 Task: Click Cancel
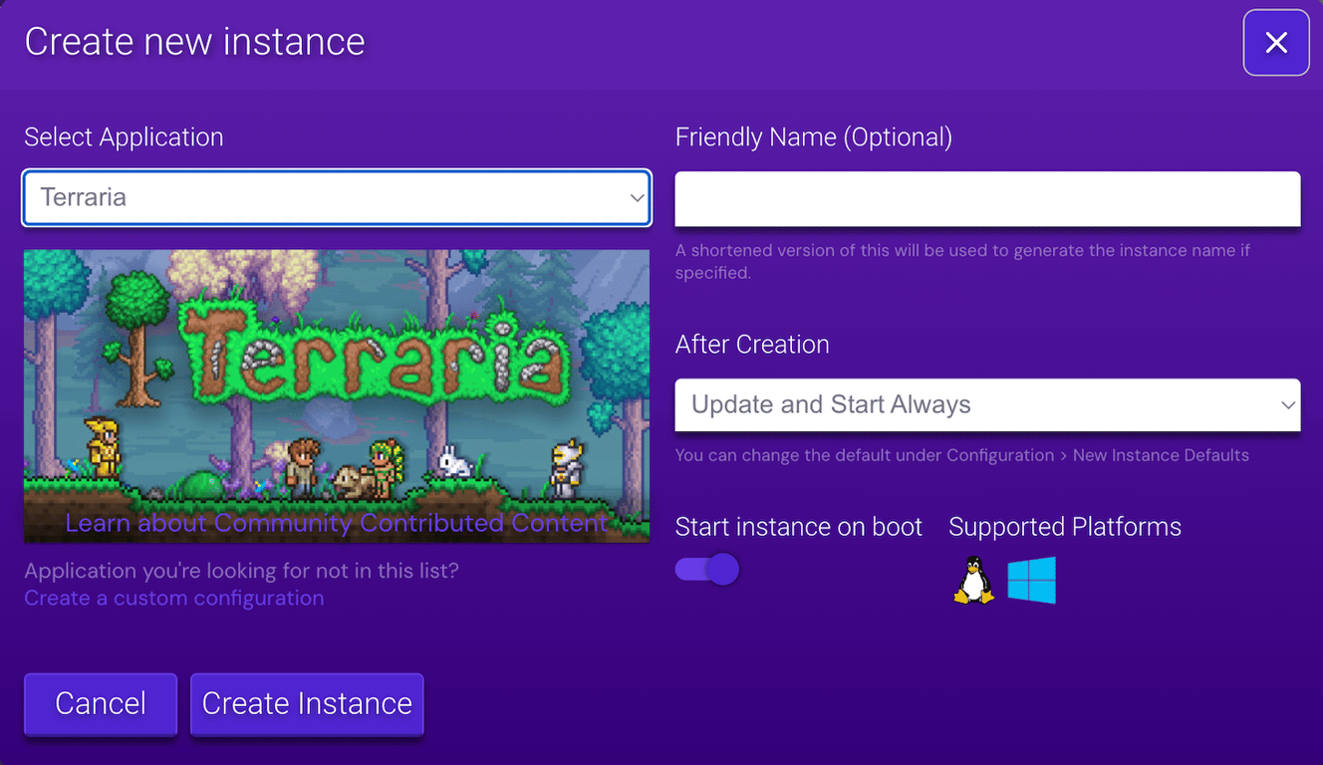click(x=100, y=703)
